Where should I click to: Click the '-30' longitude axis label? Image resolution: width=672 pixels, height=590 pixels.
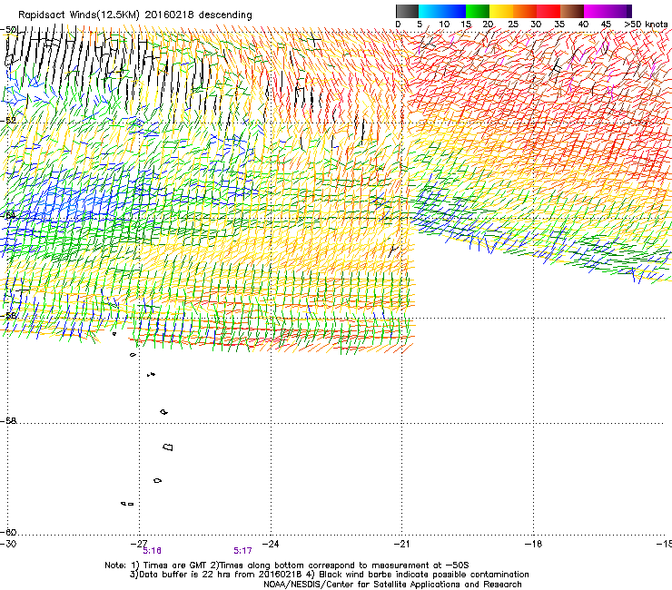(x=8, y=544)
